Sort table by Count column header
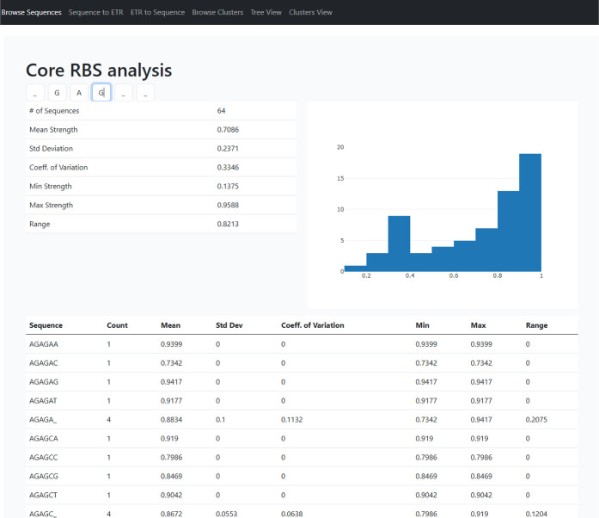The height and width of the screenshot is (518, 599). click(x=117, y=325)
